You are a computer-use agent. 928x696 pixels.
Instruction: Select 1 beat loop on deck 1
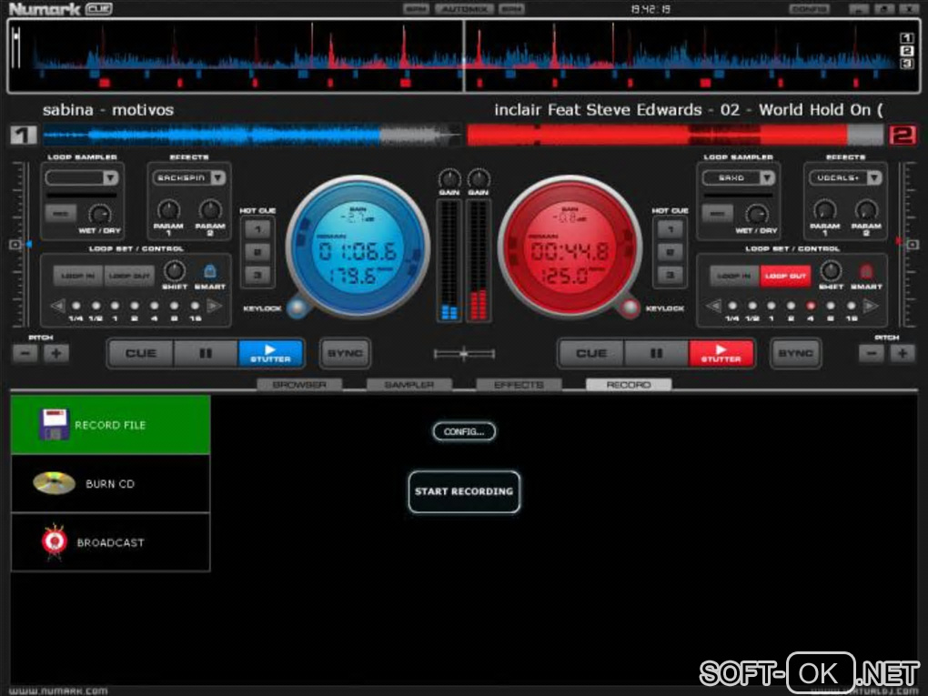[x=115, y=306]
